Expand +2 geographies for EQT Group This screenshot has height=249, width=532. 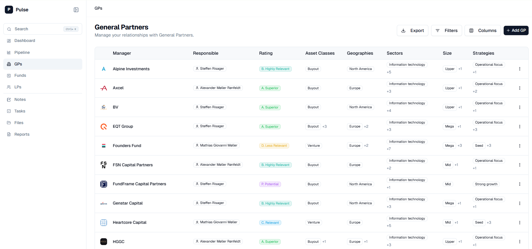[366, 126]
